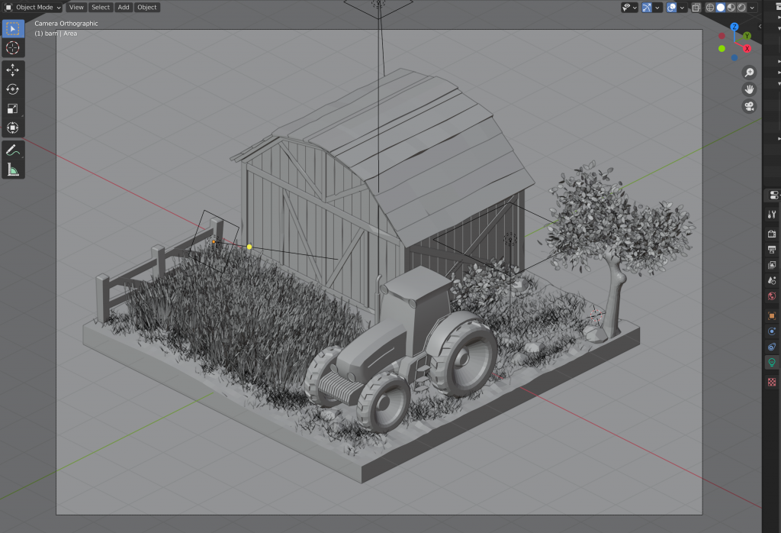Image resolution: width=781 pixels, height=533 pixels.
Task: Switch to Material Preview shading
Action: (731, 8)
